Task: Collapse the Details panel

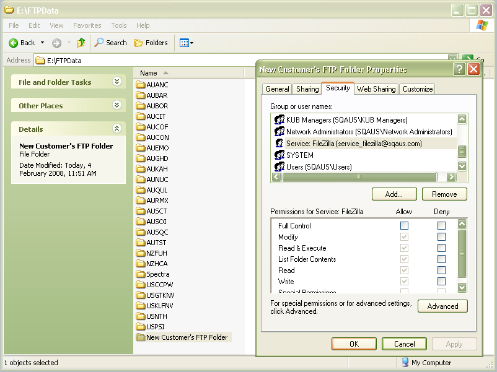Action: click(x=117, y=129)
